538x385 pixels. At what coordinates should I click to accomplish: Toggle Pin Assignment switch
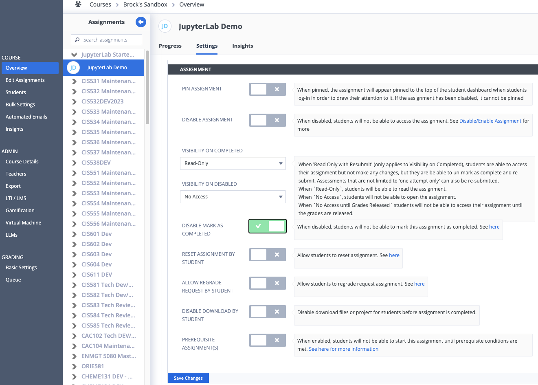[x=268, y=89]
